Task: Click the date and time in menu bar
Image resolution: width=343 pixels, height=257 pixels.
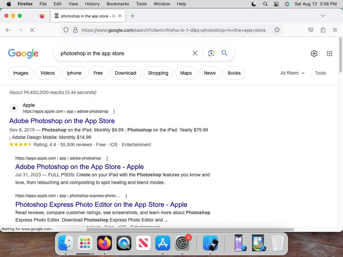Action: 316,4
